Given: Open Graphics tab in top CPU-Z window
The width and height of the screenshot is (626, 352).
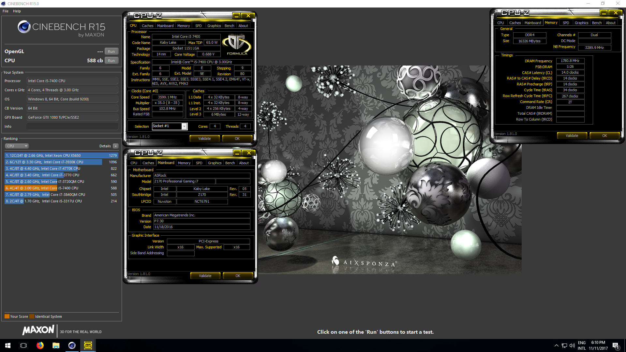Looking at the screenshot, I should [x=214, y=26].
